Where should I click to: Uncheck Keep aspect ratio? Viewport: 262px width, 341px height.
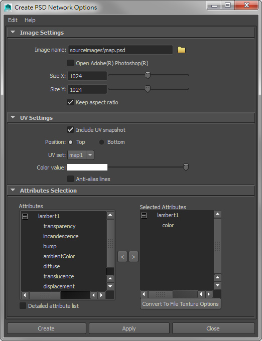click(70, 102)
